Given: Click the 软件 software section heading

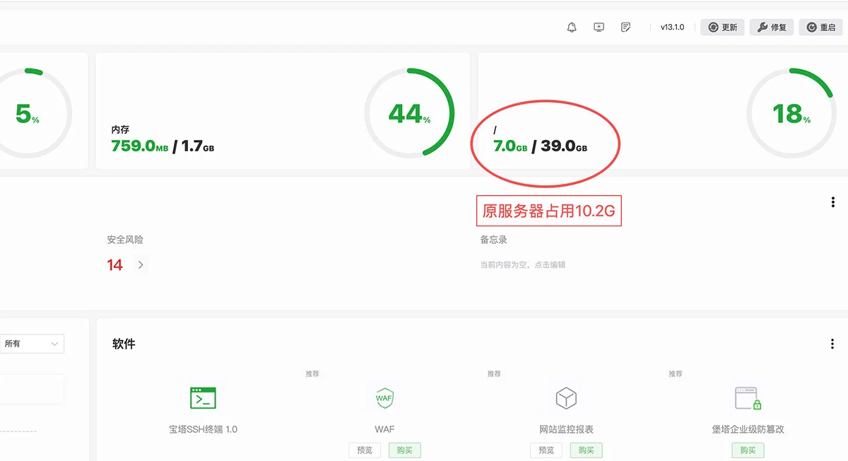Looking at the screenshot, I should click(124, 344).
